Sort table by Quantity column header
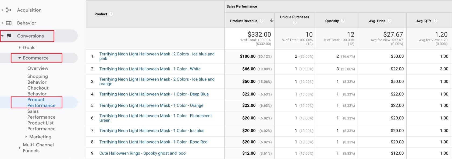This screenshot has width=452, height=159. [332, 21]
